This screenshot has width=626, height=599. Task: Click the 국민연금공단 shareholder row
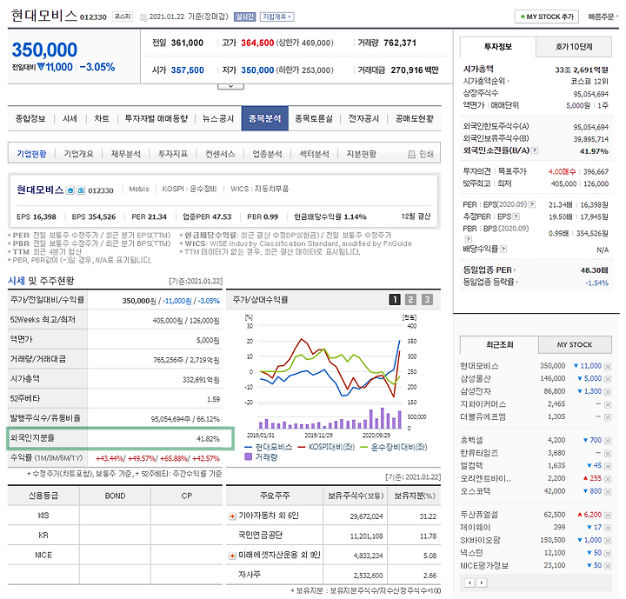click(x=333, y=536)
